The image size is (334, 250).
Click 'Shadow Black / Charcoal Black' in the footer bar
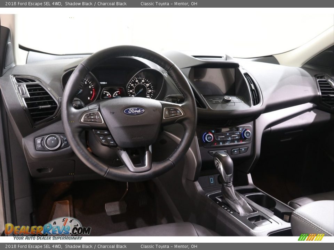click(96, 247)
